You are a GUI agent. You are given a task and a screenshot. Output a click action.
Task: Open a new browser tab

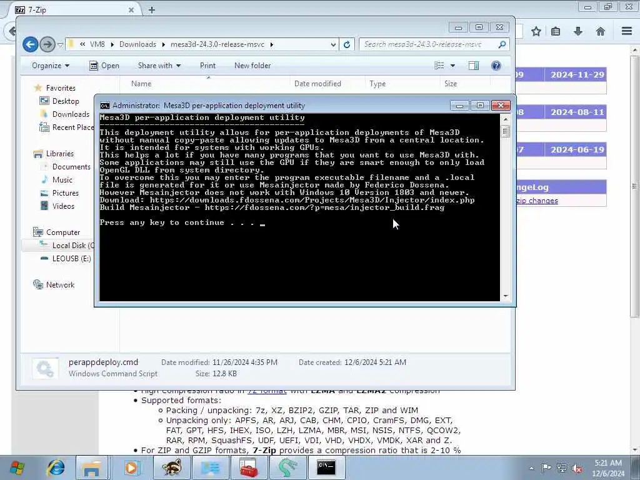coord(152,10)
